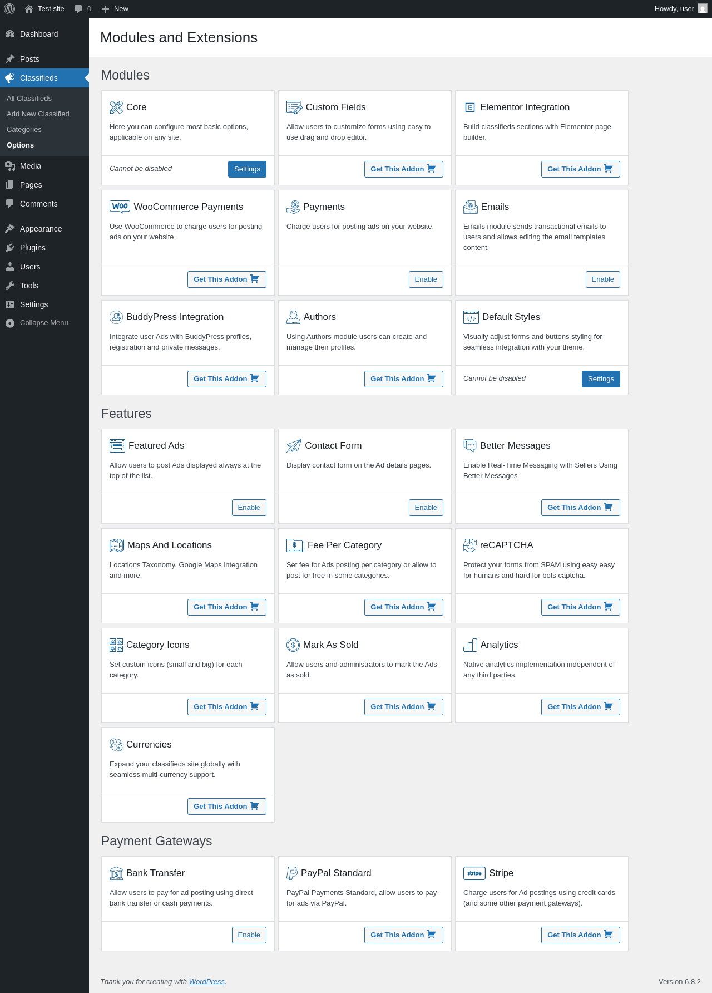Viewport: 712px width, 993px height.
Task: Open the Media menu in sidebar
Action: click(44, 166)
